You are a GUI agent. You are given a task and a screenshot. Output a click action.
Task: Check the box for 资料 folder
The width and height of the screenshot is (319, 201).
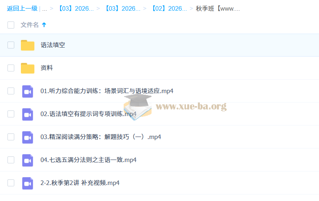click(11, 68)
